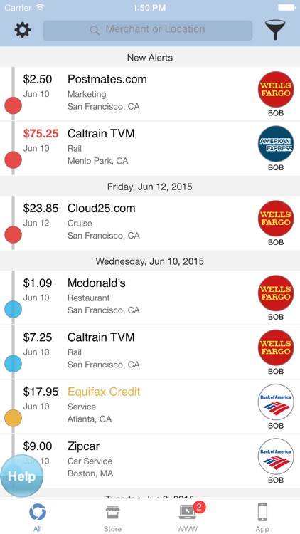Image resolution: width=300 pixels, height=534 pixels.
Task: Tap Bank of America logo on Equifax row
Action: point(276,402)
